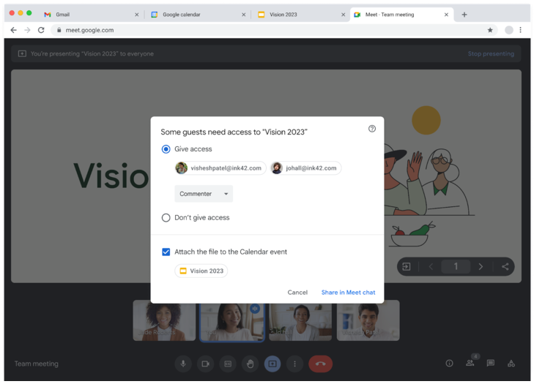The width and height of the screenshot is (534, 384).
Task: Open more options in Meet controls
Action: tap(295, 364)
